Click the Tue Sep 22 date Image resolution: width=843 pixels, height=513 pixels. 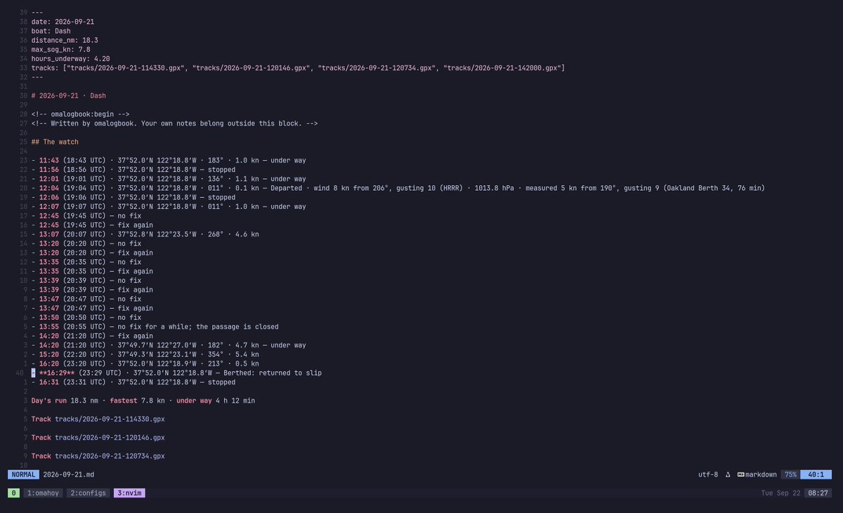[x=780, y=493]
